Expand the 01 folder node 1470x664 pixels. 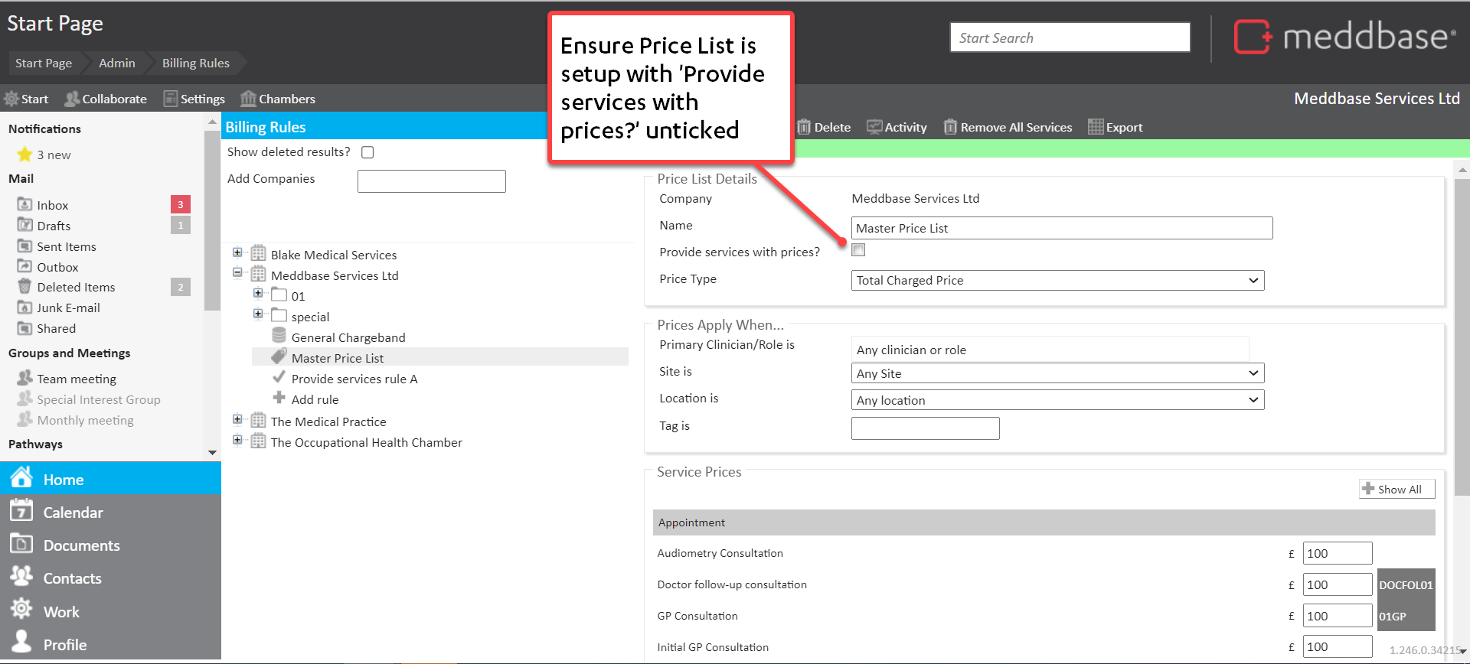point(258,294)
